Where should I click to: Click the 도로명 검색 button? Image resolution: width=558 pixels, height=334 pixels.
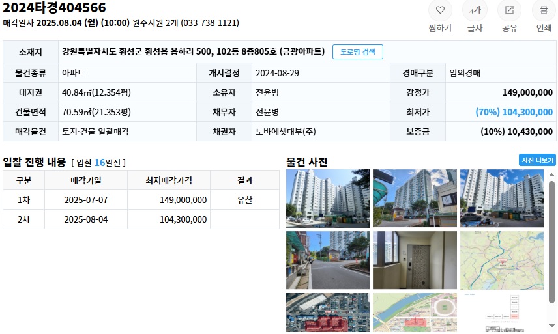(x=358, y=52)
